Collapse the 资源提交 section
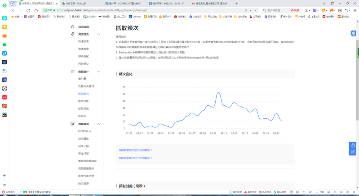359x196 pixels. [x=98, y=34]
